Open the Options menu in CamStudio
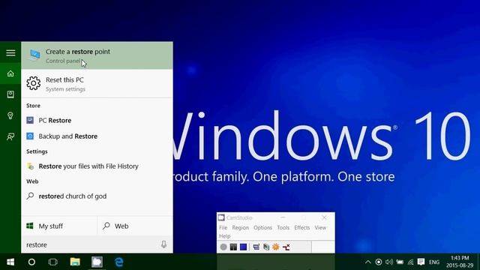 click(x=262, y=228)
